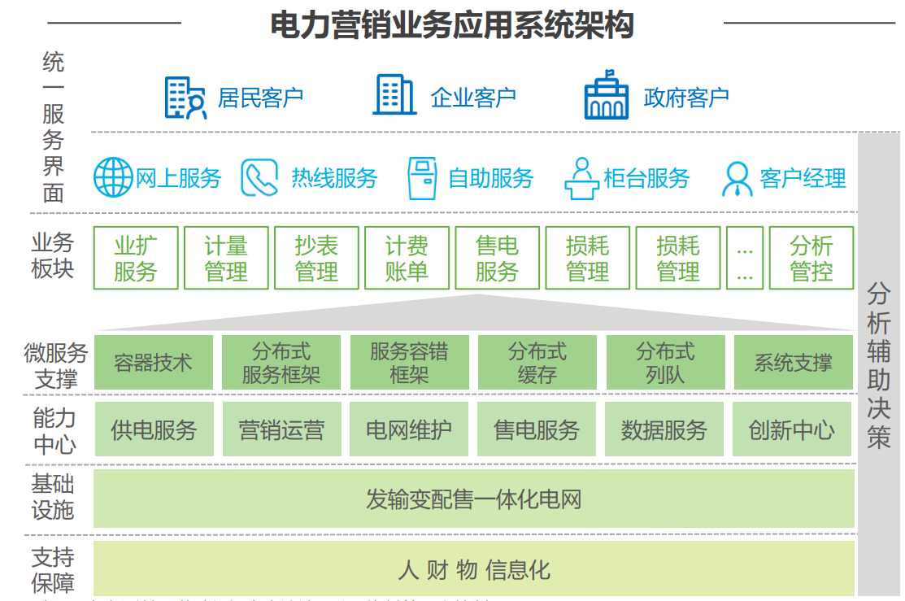Click the 热线服务 phone icon

pyautogui.click(x=259, y=178)
